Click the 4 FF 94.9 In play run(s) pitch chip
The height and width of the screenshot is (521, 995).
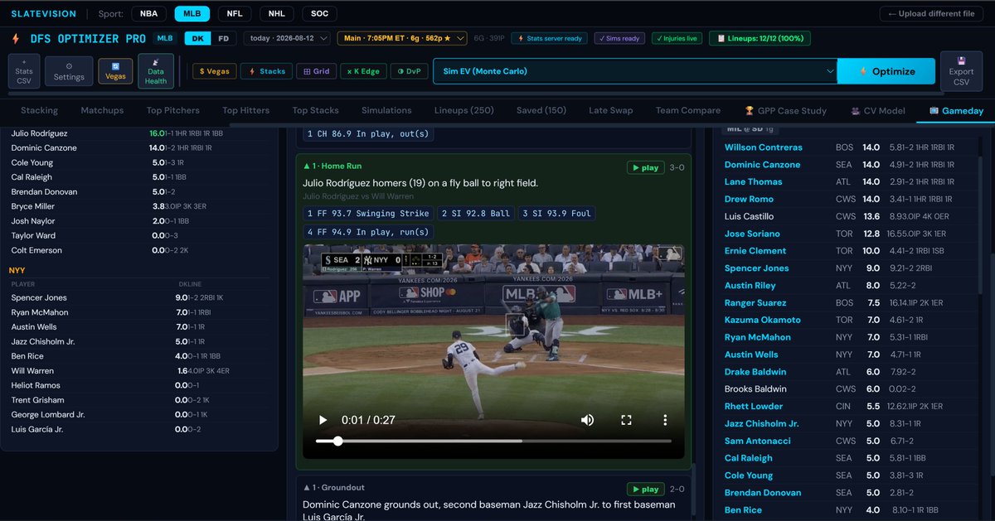369,232
